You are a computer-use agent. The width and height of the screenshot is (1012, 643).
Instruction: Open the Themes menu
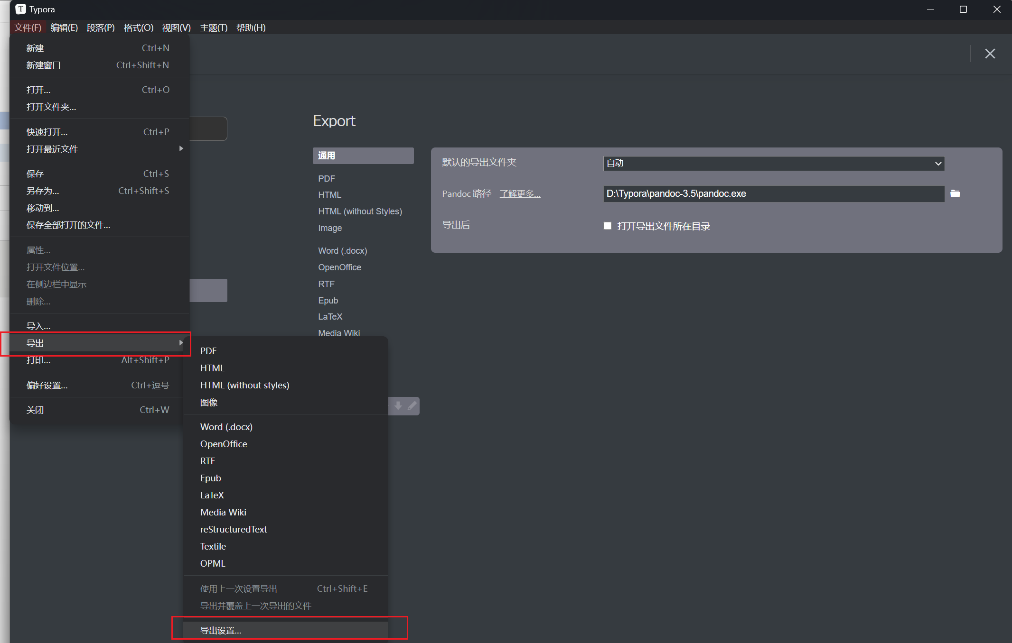(x=214, y=28)
